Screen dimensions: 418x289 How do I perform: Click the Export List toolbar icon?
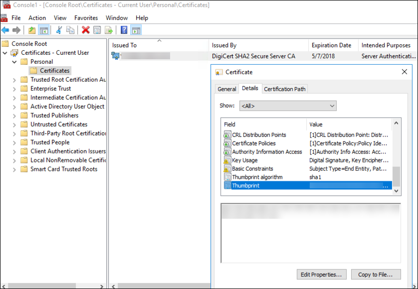tap(108, 30)
